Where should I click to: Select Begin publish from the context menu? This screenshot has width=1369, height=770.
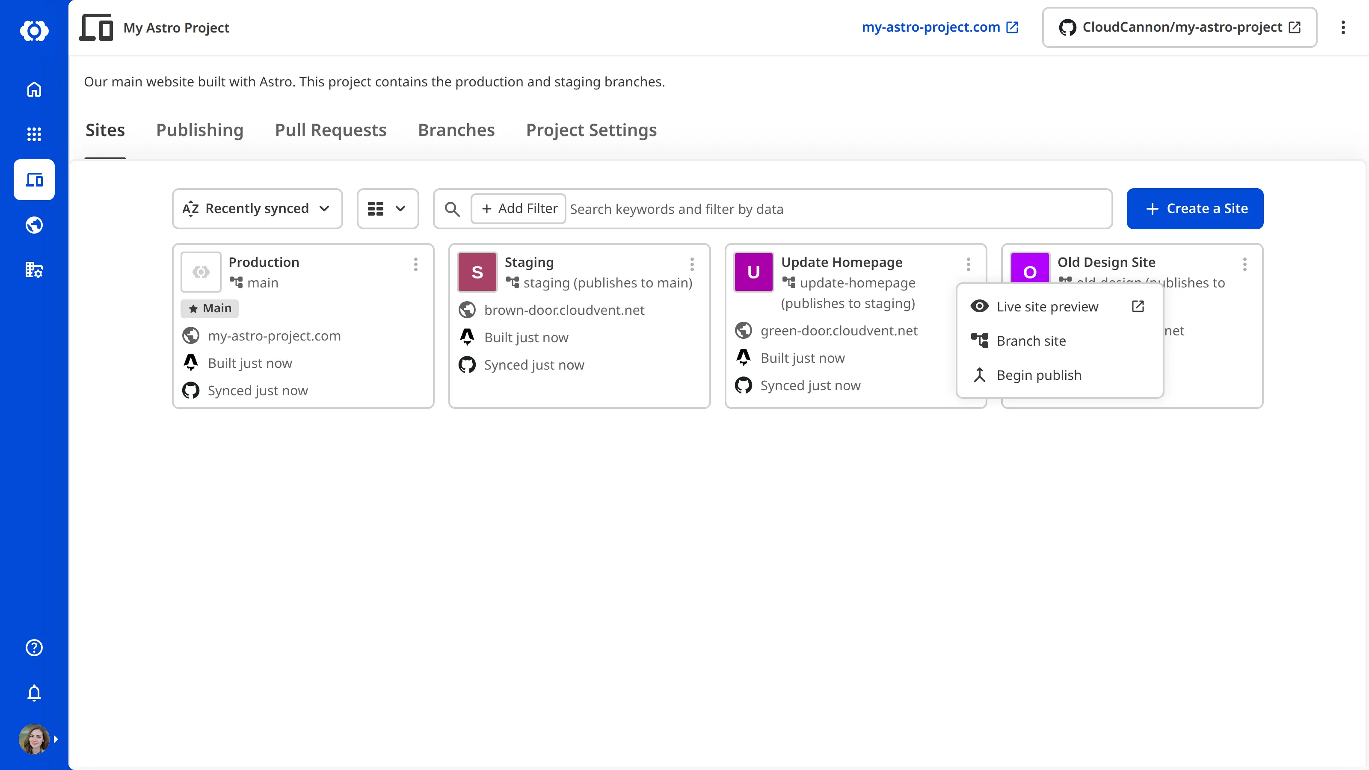click(1060, 375)
